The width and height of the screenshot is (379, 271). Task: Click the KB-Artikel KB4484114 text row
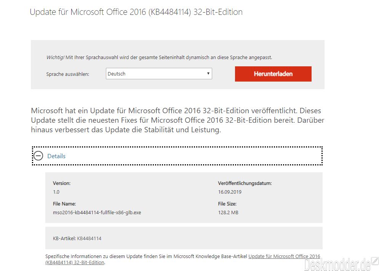(x=77, y=239)
